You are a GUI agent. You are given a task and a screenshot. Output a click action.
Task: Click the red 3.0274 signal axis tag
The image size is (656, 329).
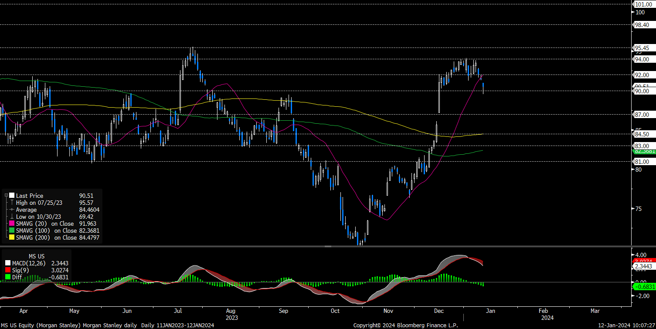click(644, 260)
